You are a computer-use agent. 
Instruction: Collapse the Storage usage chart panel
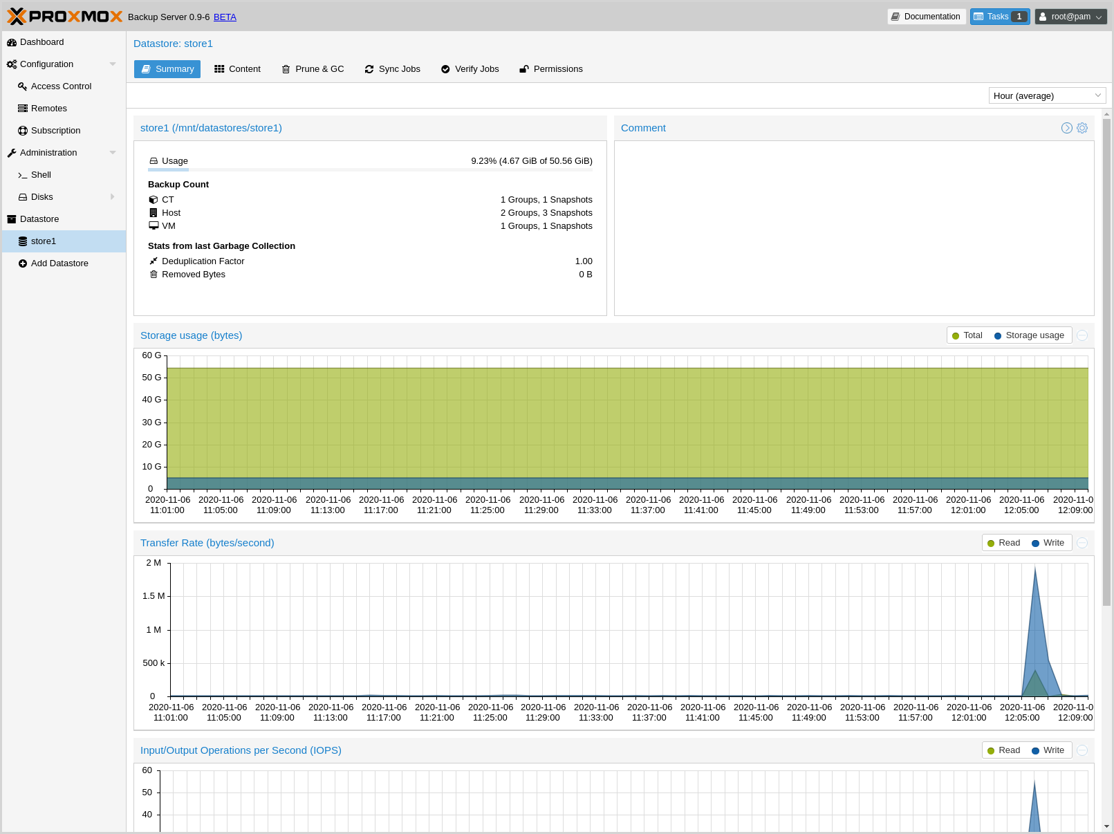[1082, 335]
